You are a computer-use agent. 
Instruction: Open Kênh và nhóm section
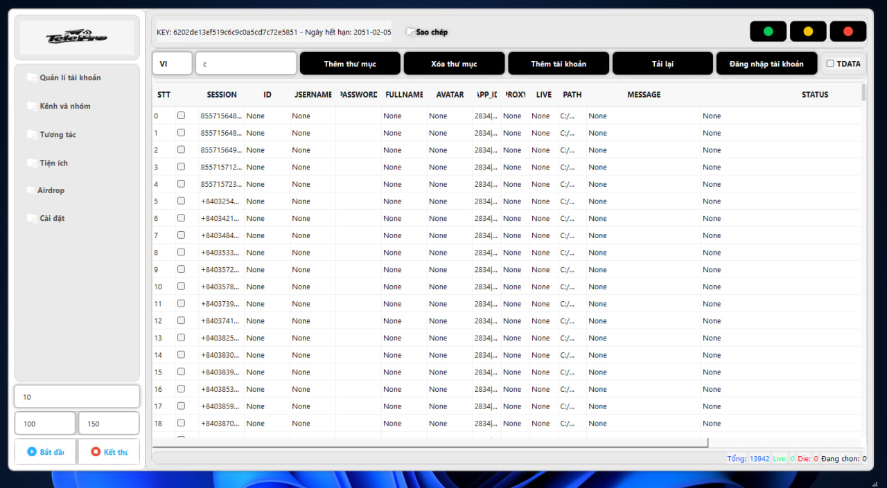click(x=65, y=106)
